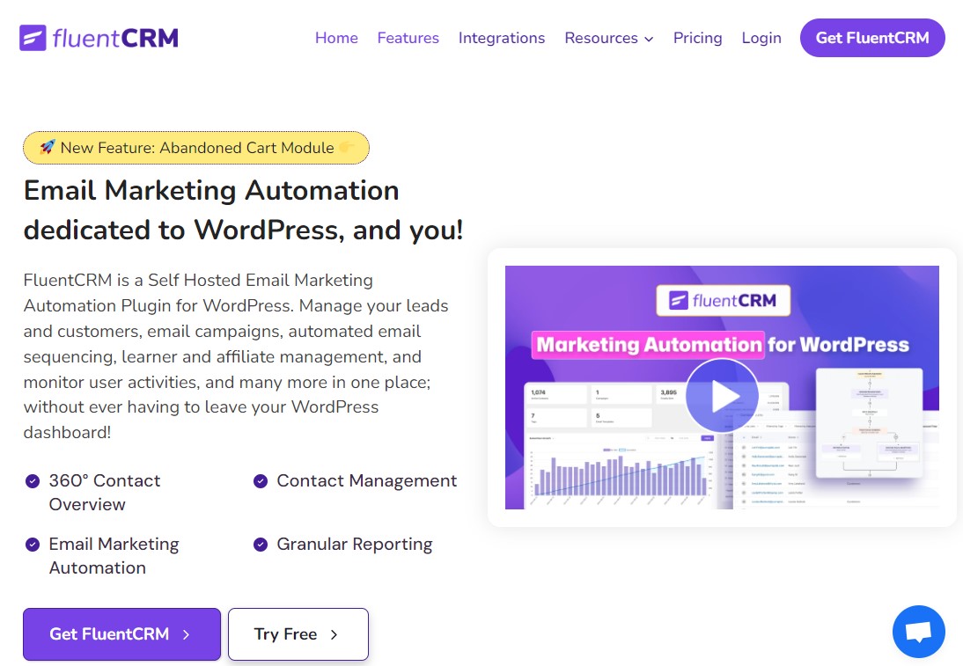This screenshot has height=666, width=963.
Task: Click the checkmark icon beside Granular Reporting
Action: pyautogui.click(x=261, y=545)
